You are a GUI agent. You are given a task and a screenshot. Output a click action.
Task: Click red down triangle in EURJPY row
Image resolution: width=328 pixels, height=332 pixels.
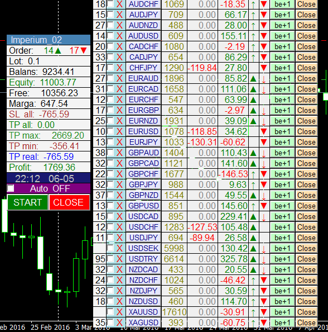(263, 142)
